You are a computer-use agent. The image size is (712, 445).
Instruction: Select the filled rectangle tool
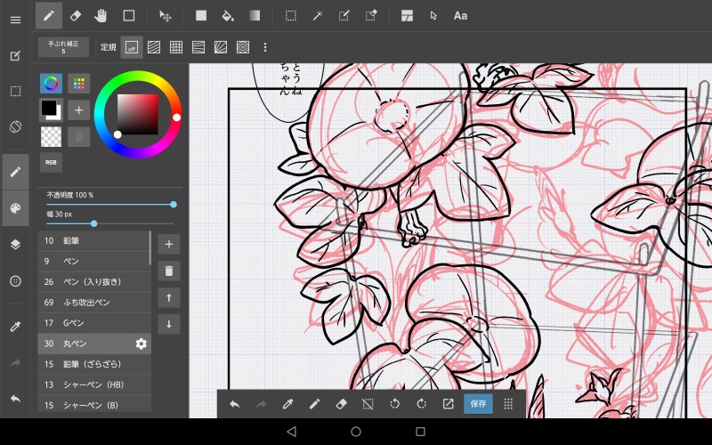[201, 16]
